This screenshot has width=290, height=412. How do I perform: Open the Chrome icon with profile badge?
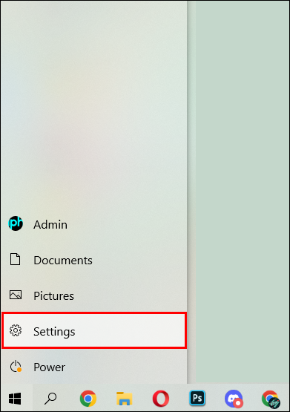click(270, 399)
